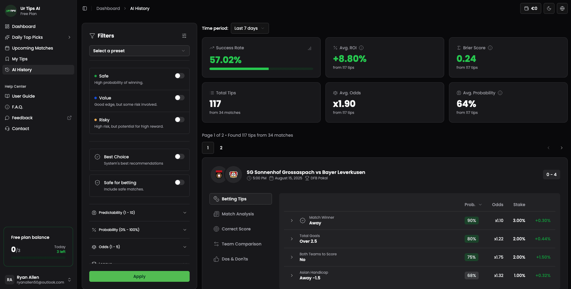Image resolution: width=571 pixels, height=289 pixels.
Task: Enable the Safe filter toggle
Action: point(179,76)
